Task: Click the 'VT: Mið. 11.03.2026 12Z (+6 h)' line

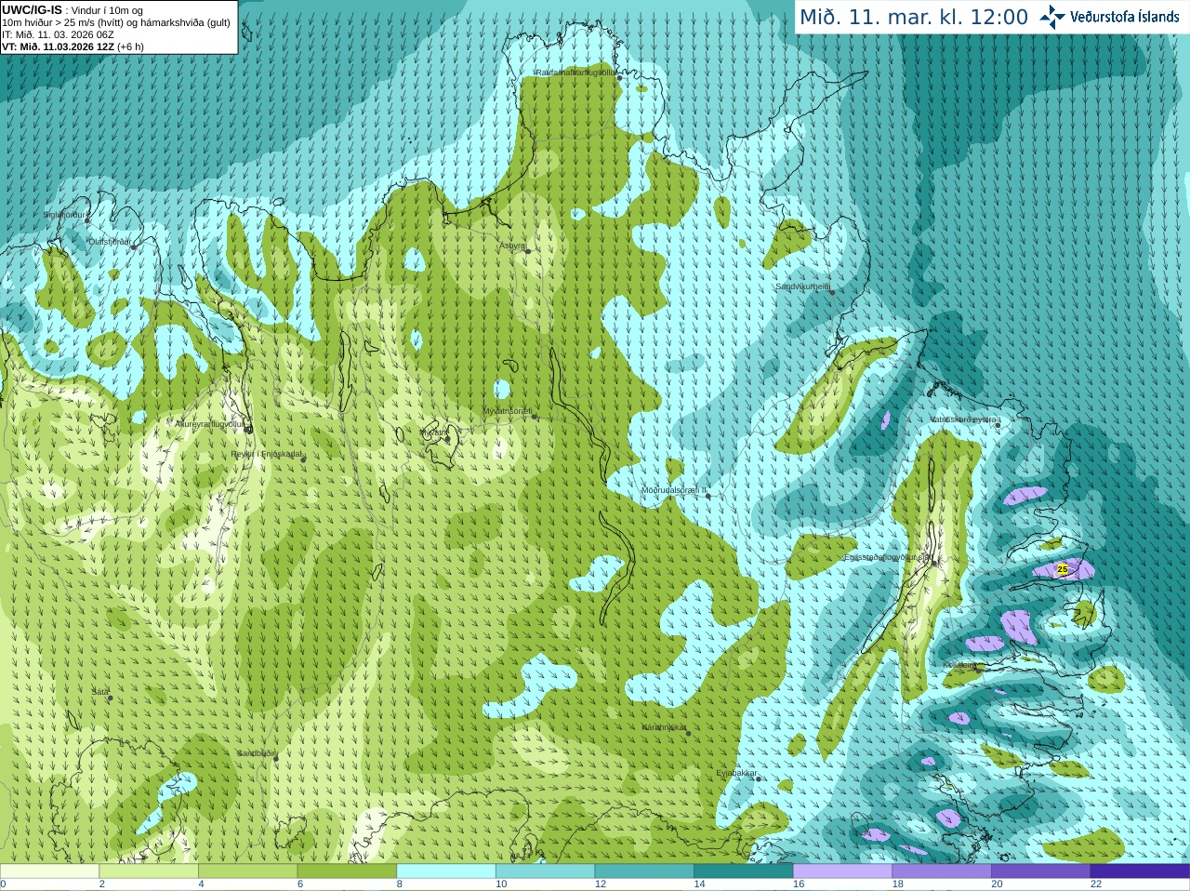Action: click(73, 47)
